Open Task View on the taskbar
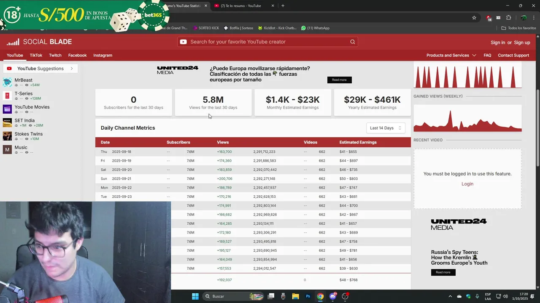 coord(271,296)
